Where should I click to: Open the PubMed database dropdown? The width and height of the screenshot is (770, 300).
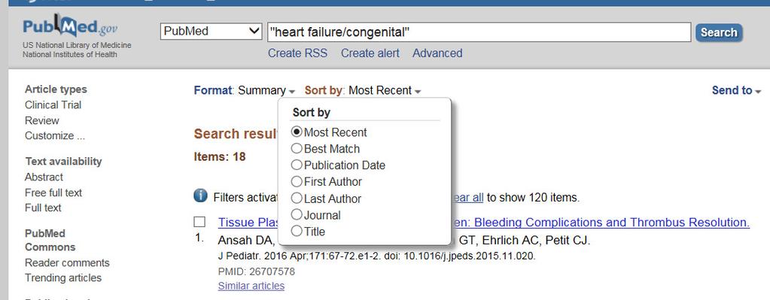click(212, 32)
